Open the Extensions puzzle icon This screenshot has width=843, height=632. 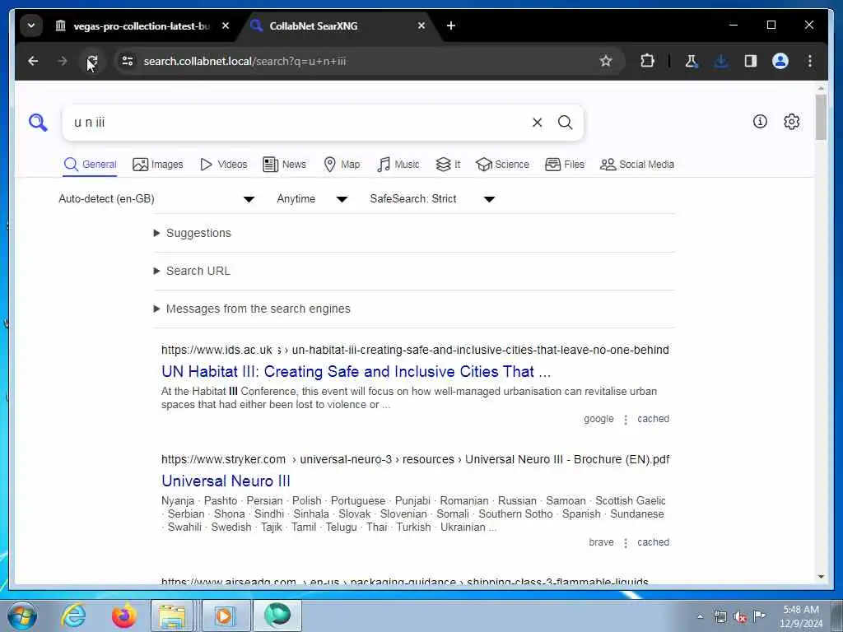[x=647, y=61]
